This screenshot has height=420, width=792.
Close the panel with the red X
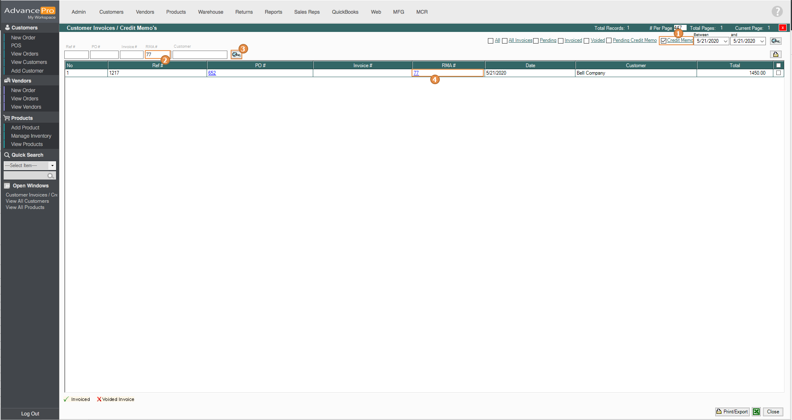782,28
